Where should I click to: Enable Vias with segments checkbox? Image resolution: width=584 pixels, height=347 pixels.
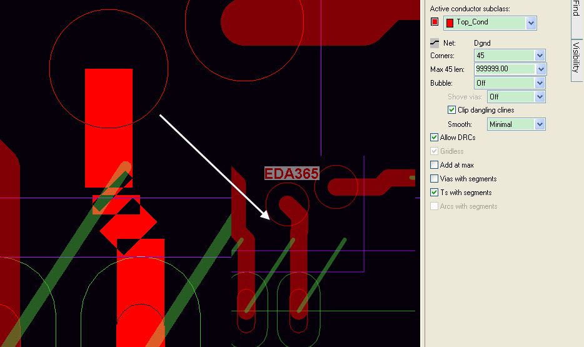tap(434, 179)
